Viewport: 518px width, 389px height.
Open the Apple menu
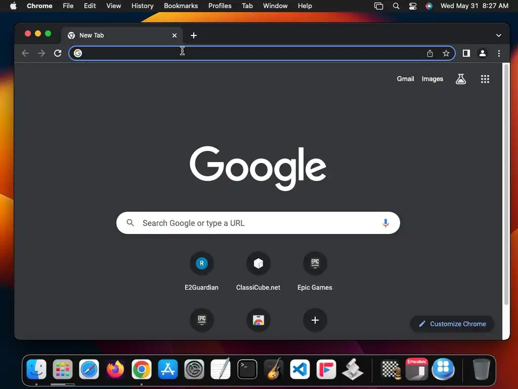(x=13, y=6)
